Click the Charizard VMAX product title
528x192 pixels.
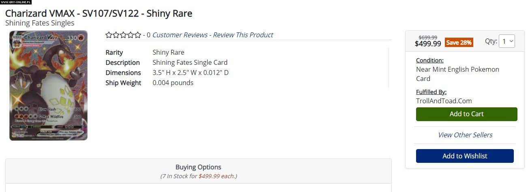pyautogui.click(x=99, y=13)
